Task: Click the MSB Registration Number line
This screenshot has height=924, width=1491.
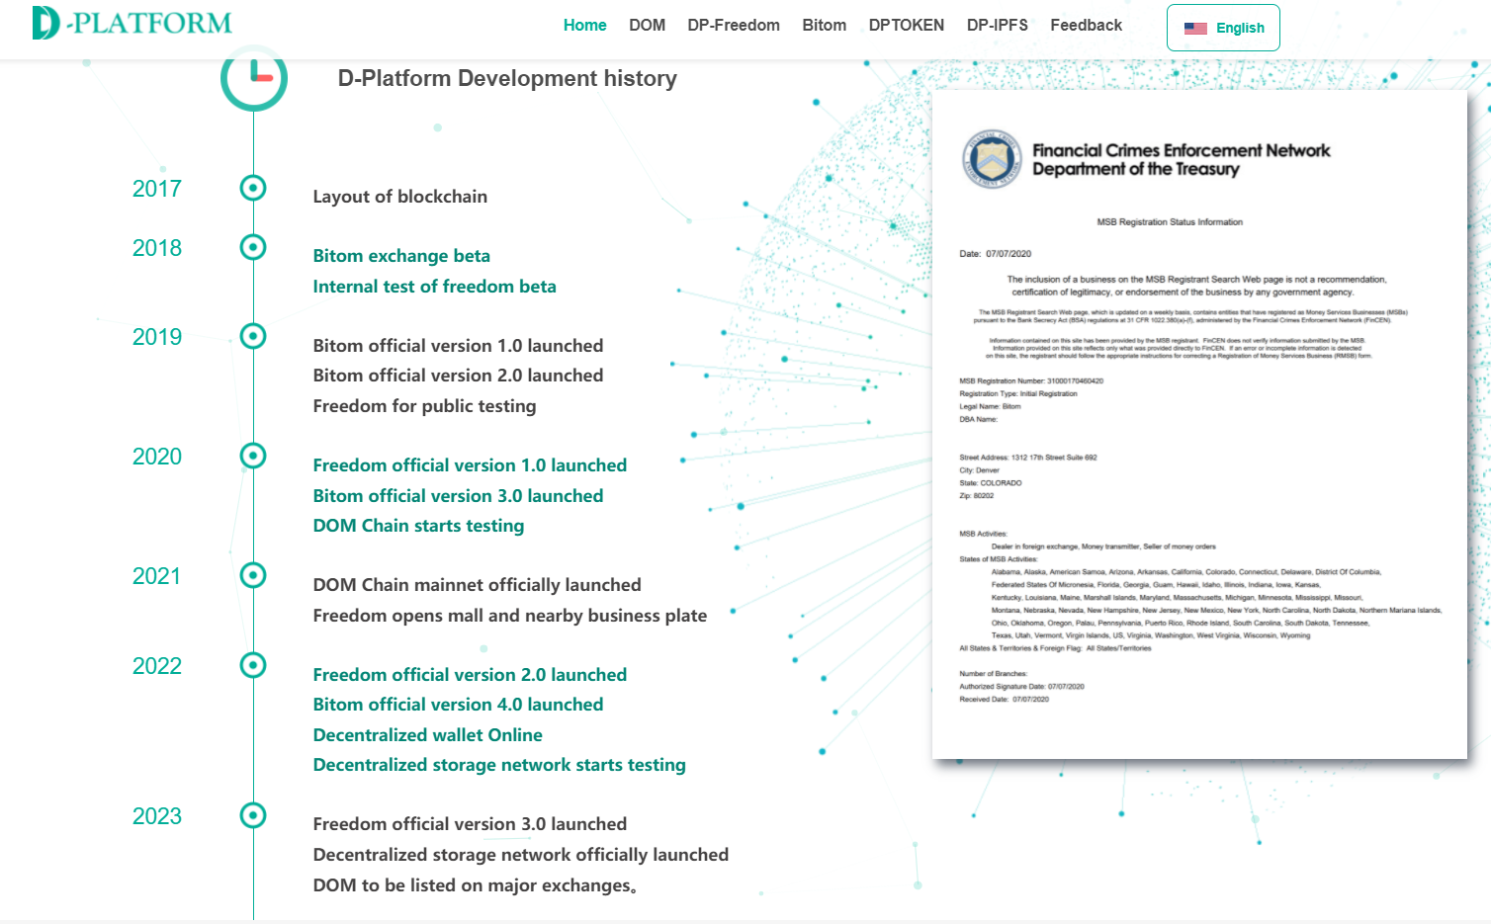Action: (1031, 381)
